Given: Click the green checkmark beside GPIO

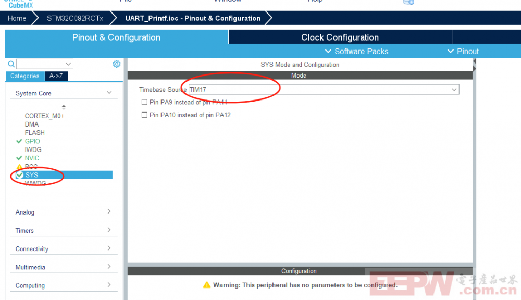Looking at the screenshot, I should pos(19,141).
